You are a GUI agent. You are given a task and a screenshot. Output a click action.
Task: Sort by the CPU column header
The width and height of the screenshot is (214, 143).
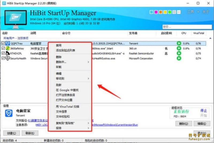(x=184, y=33)
